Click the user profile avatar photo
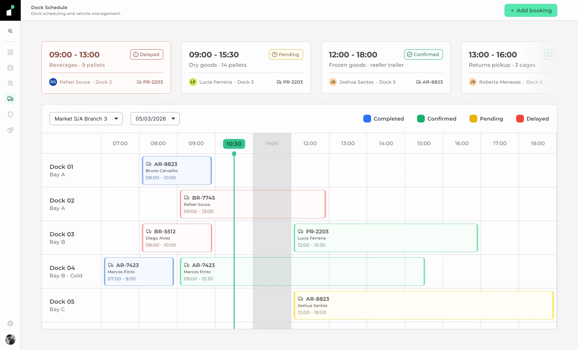 coord(10,340)
